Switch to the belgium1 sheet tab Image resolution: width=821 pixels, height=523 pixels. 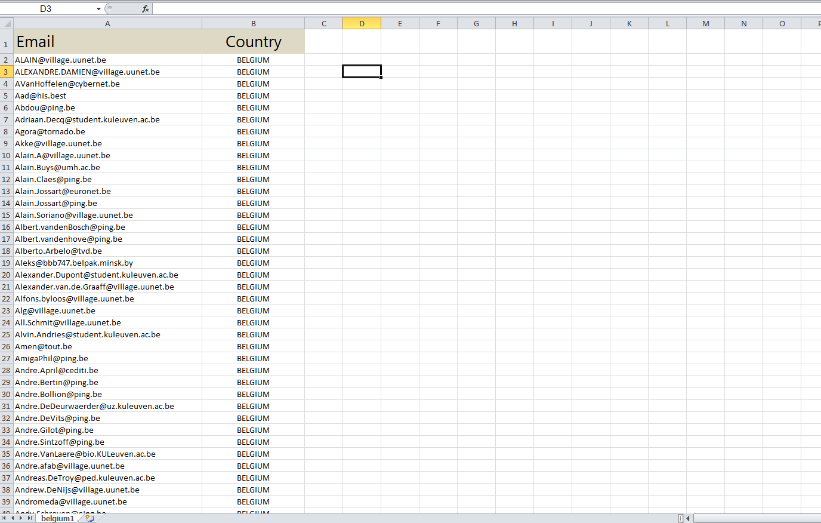57,518
